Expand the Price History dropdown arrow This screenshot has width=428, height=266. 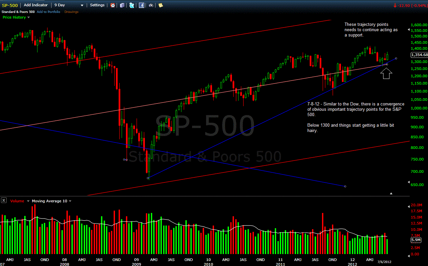29,17
